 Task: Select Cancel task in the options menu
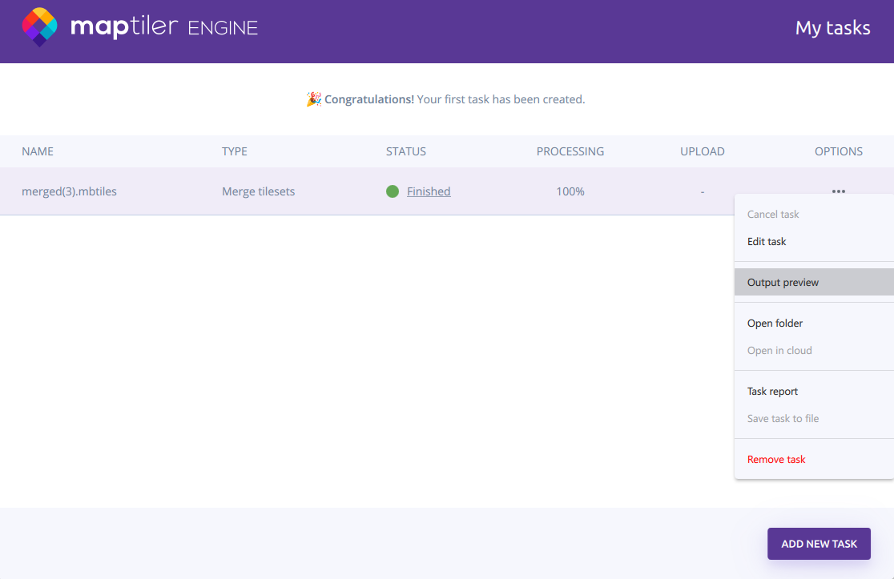772,214
